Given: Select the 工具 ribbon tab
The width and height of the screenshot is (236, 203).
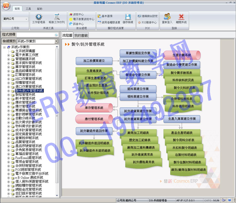Looking at the screenshot, I should [x=28, y=9].
